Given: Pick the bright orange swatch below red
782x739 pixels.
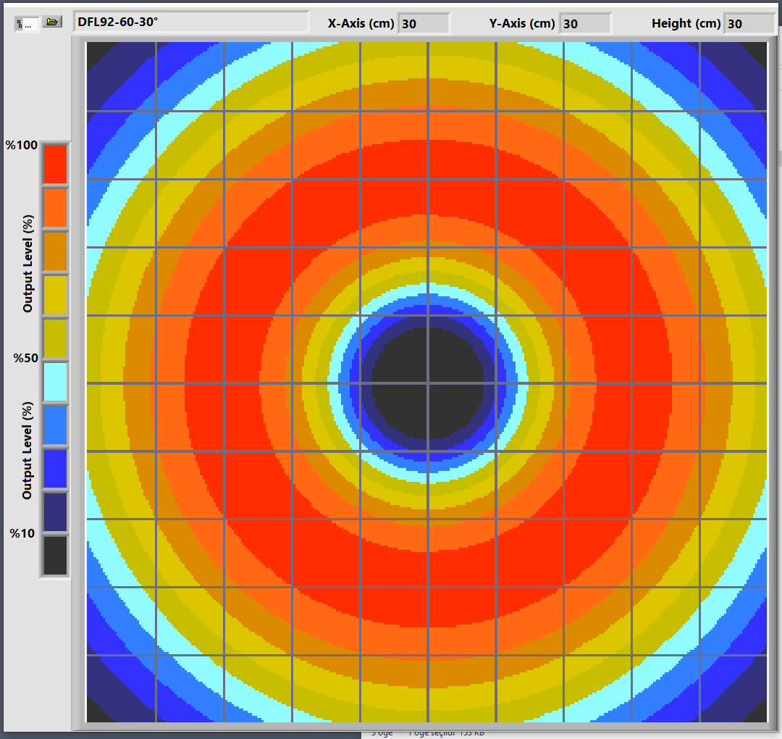Looking at the screenshot, I should tap(55, 207).
